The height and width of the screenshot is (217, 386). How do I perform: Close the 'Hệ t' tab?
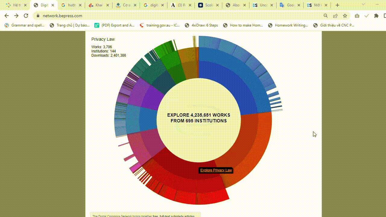[x=25, y=5]
